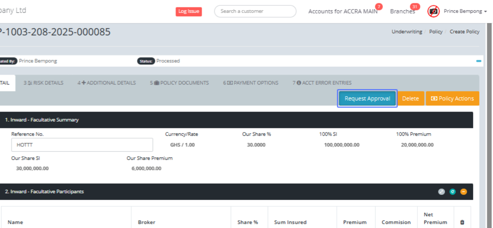
Task: Collapse Facultative Participants with the orange minus icon
Action: (x=463, y=192)
